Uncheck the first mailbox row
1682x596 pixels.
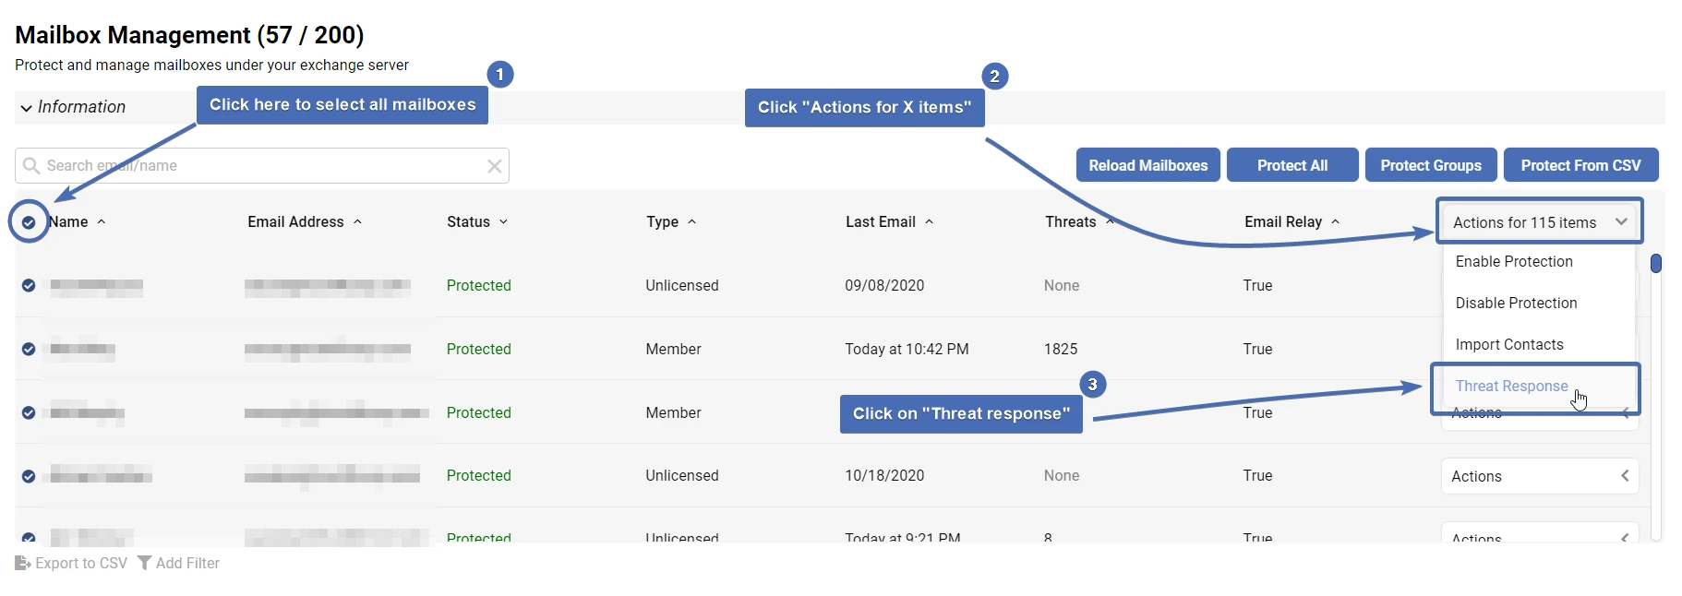(x=29, y=285)
